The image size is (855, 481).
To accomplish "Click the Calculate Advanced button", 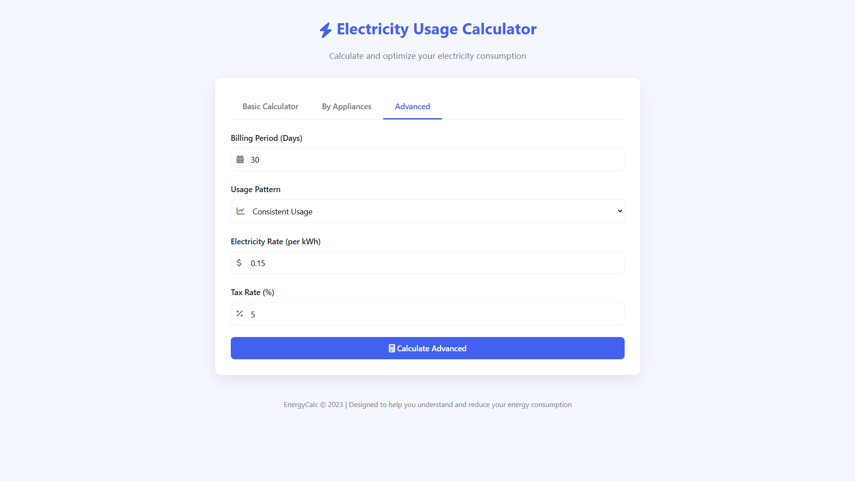I will (x=427, y=348).
